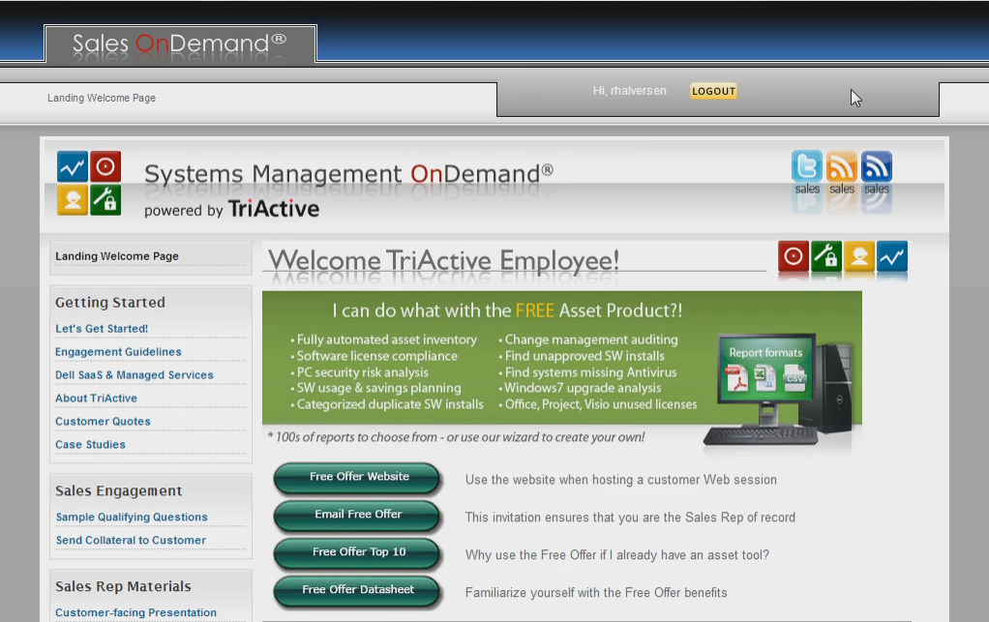Click the 'Welcome TriActive Employee!' heading
Image resolution: width=989 pixels, height=622 pixels.
click(x=443, y=260)
